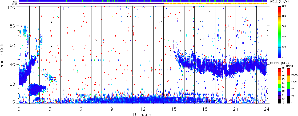Click the 10 label on TX FRQ legend
The width and height of the screenshot is (298, 116).
coord(283,99)
